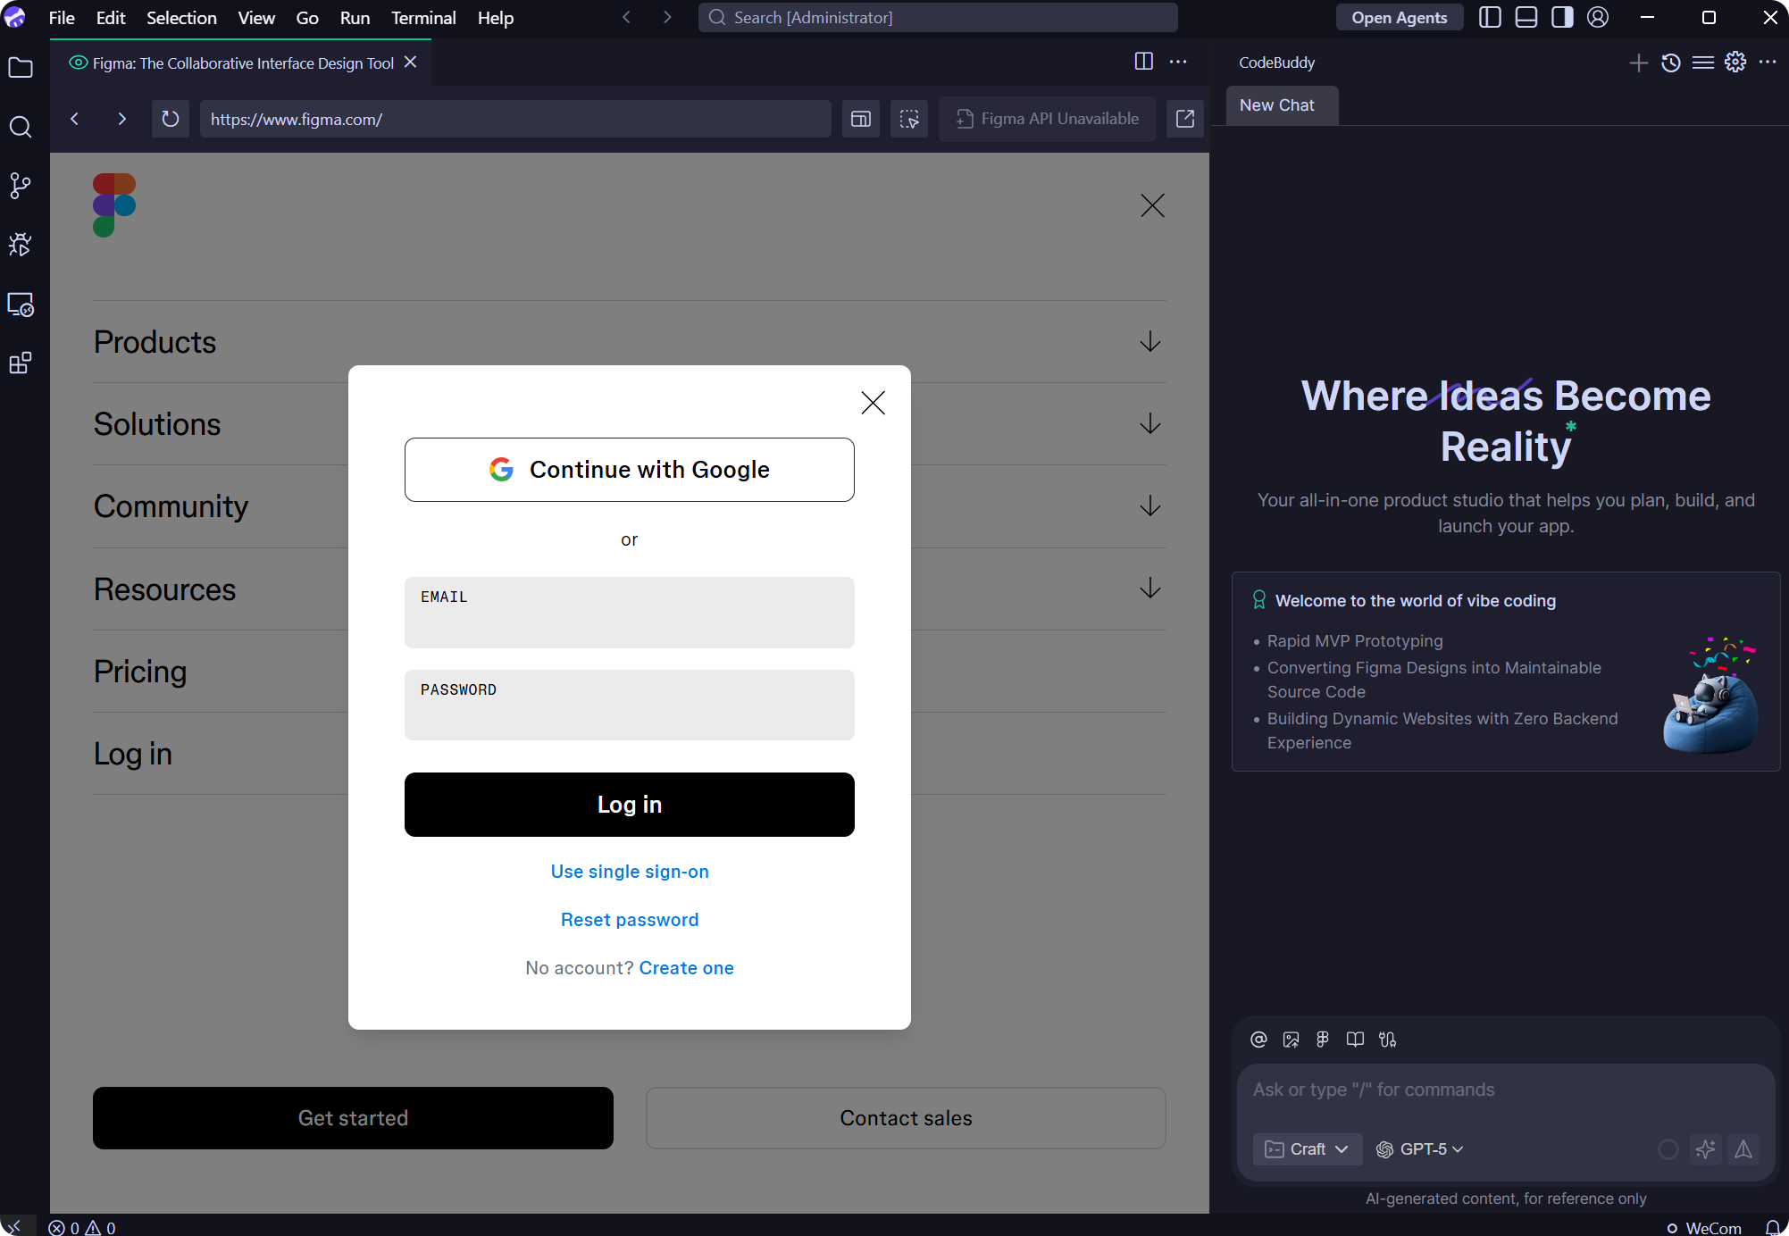Toggle secondary sidebar layout icon
This screenshot has width=1789, height=1236.
1562,17
